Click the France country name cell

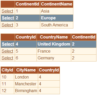pos(54,51)
